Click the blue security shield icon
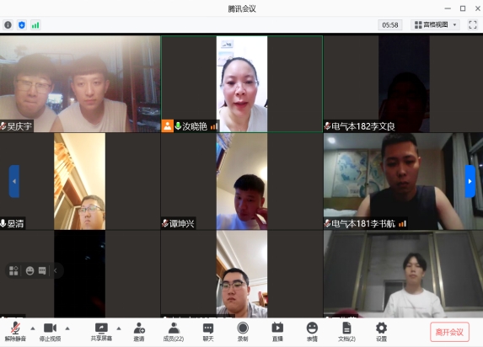483x347 pixels. (22, 25)
